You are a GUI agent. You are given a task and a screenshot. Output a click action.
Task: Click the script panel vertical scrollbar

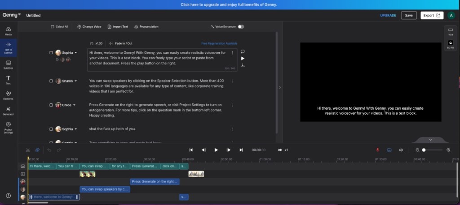(x=276, y=82)
